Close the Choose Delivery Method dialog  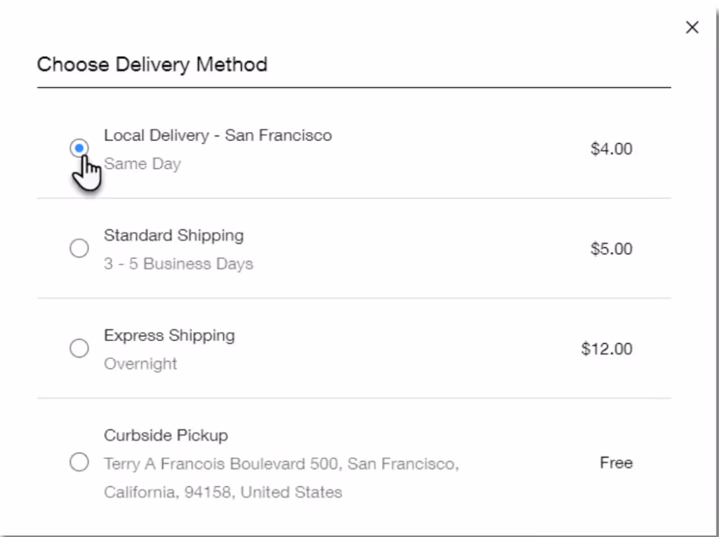[x=692, y=27]
